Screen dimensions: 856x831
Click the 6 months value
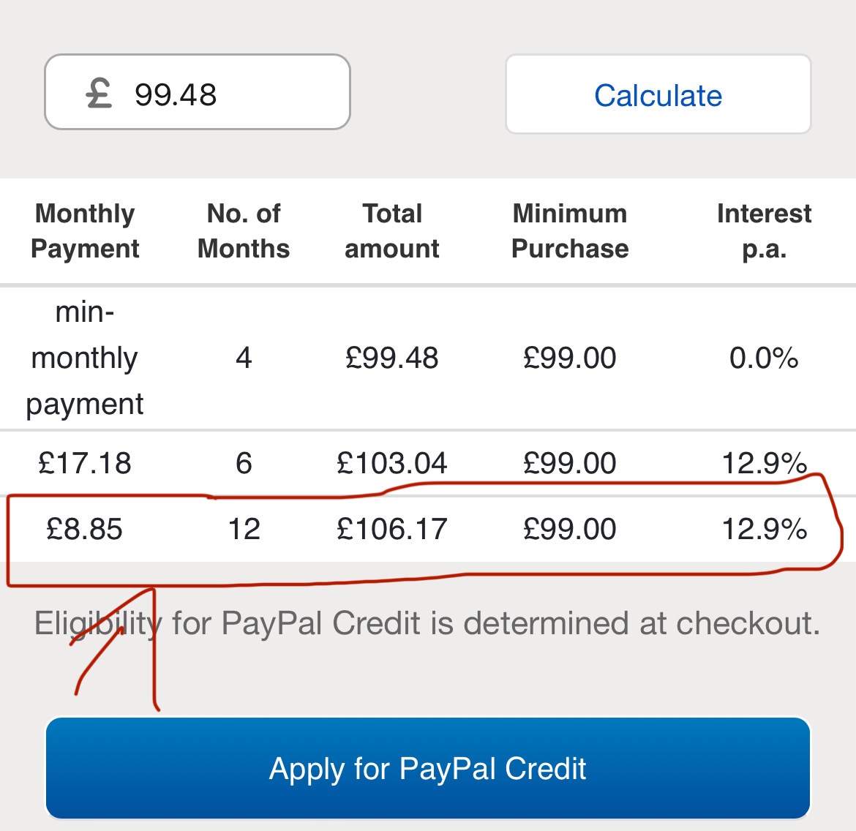[x=244, y=463]
